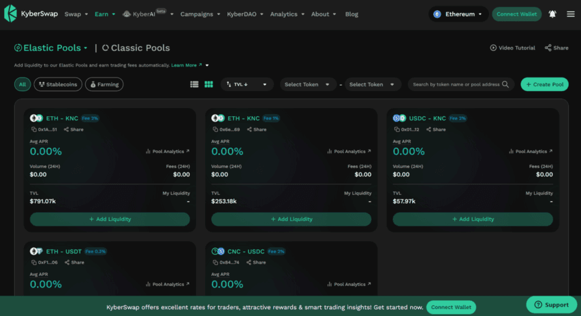Click the TVL value $791.07k
Screen dimensions: 581x316
43,201
